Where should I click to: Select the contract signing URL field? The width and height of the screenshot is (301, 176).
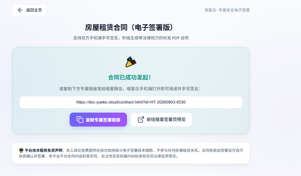click(x=131, y=102)
